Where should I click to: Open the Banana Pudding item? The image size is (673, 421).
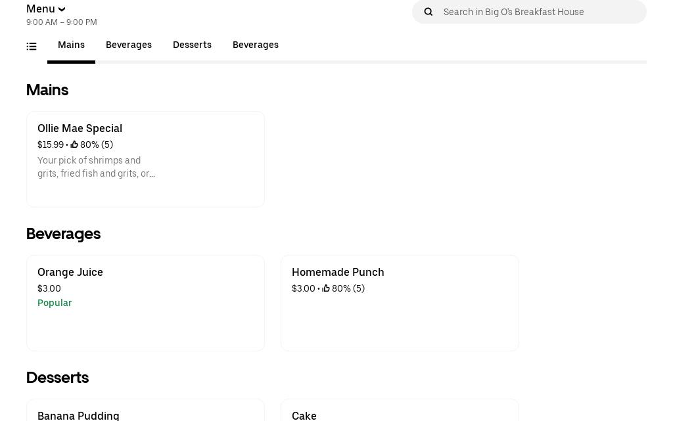point(145,414)
